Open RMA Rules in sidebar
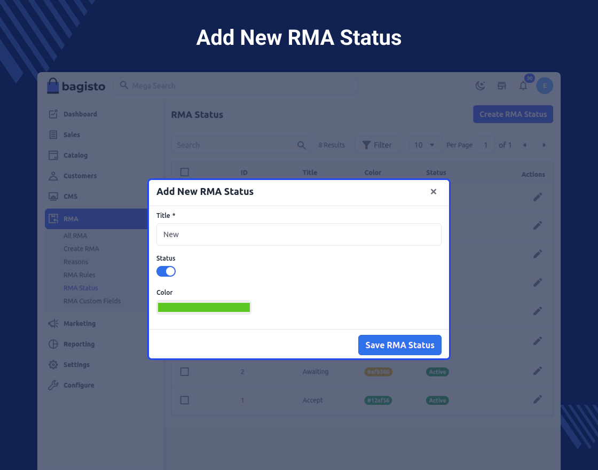The image size is (598, 470). click(80, 275)
